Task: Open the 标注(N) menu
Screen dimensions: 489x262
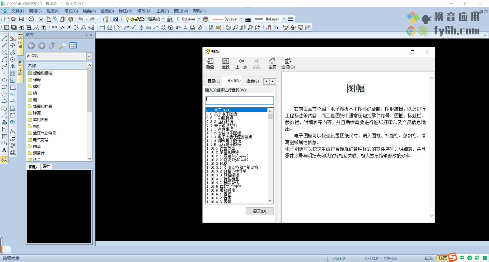Action: tap(125, 11)
